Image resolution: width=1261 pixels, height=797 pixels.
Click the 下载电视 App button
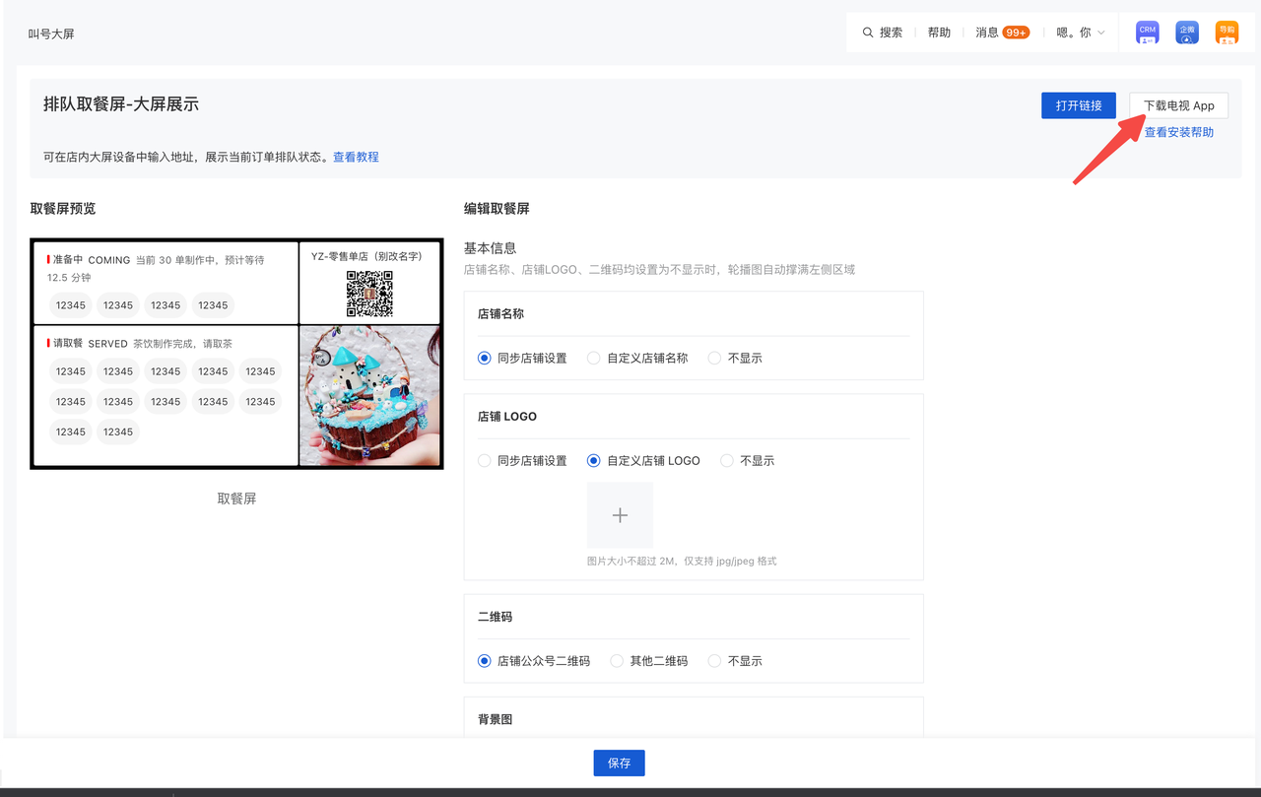[x=1178, y=105]
